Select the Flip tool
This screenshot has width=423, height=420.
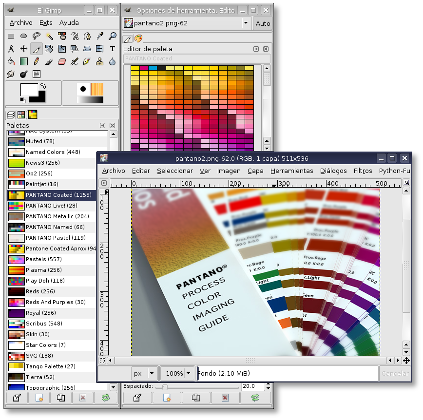tap(100, 49)
